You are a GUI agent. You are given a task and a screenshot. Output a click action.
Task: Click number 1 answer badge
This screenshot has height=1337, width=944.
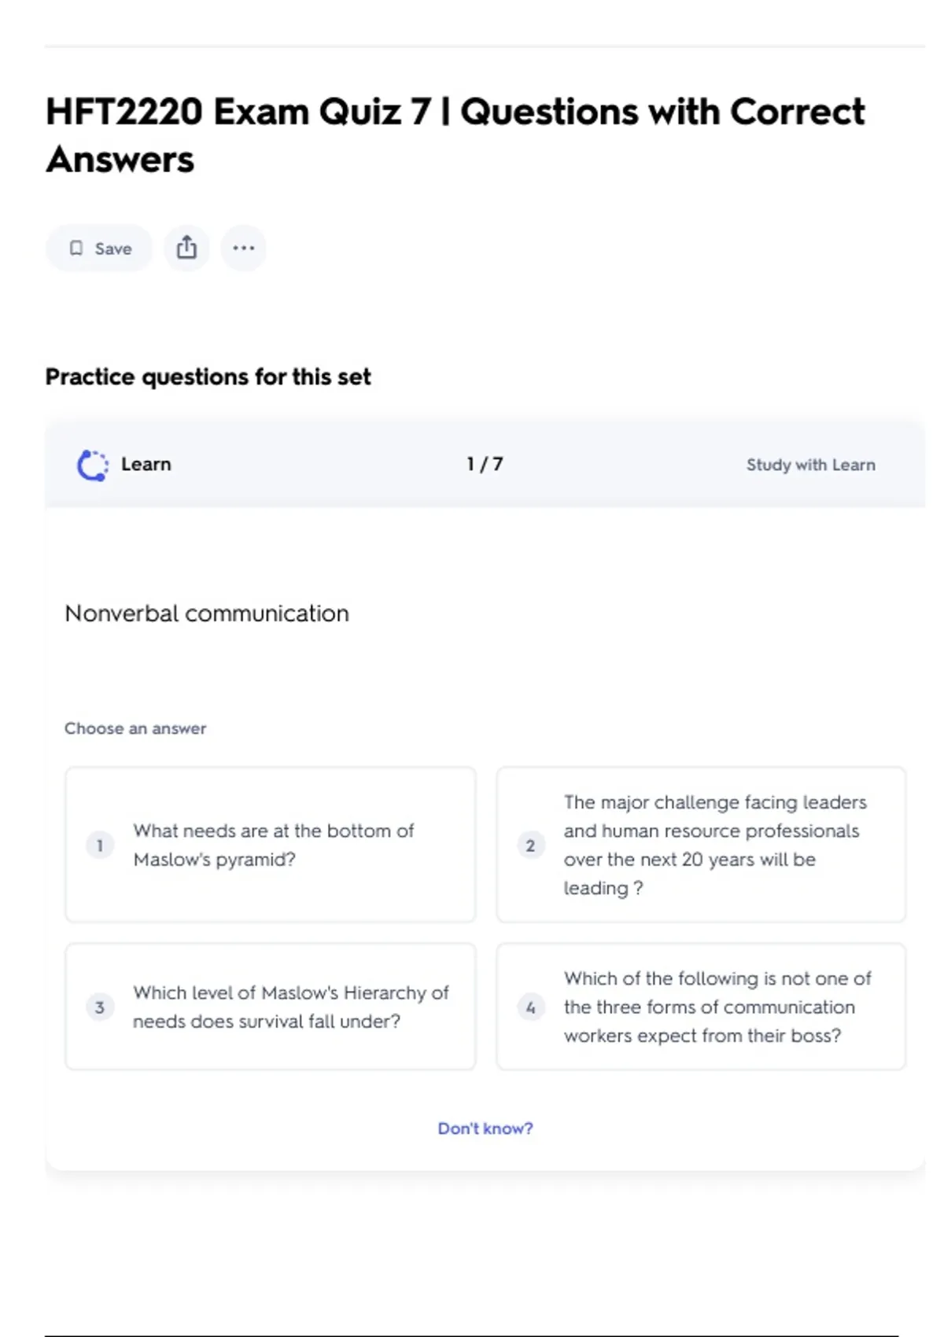click(x=100, y=845)
